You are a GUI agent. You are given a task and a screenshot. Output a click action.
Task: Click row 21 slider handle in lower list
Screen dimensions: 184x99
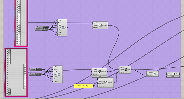tap(9, 89)
